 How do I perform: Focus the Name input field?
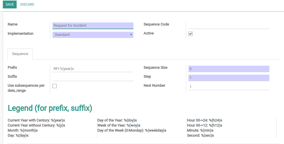[93, 26]
